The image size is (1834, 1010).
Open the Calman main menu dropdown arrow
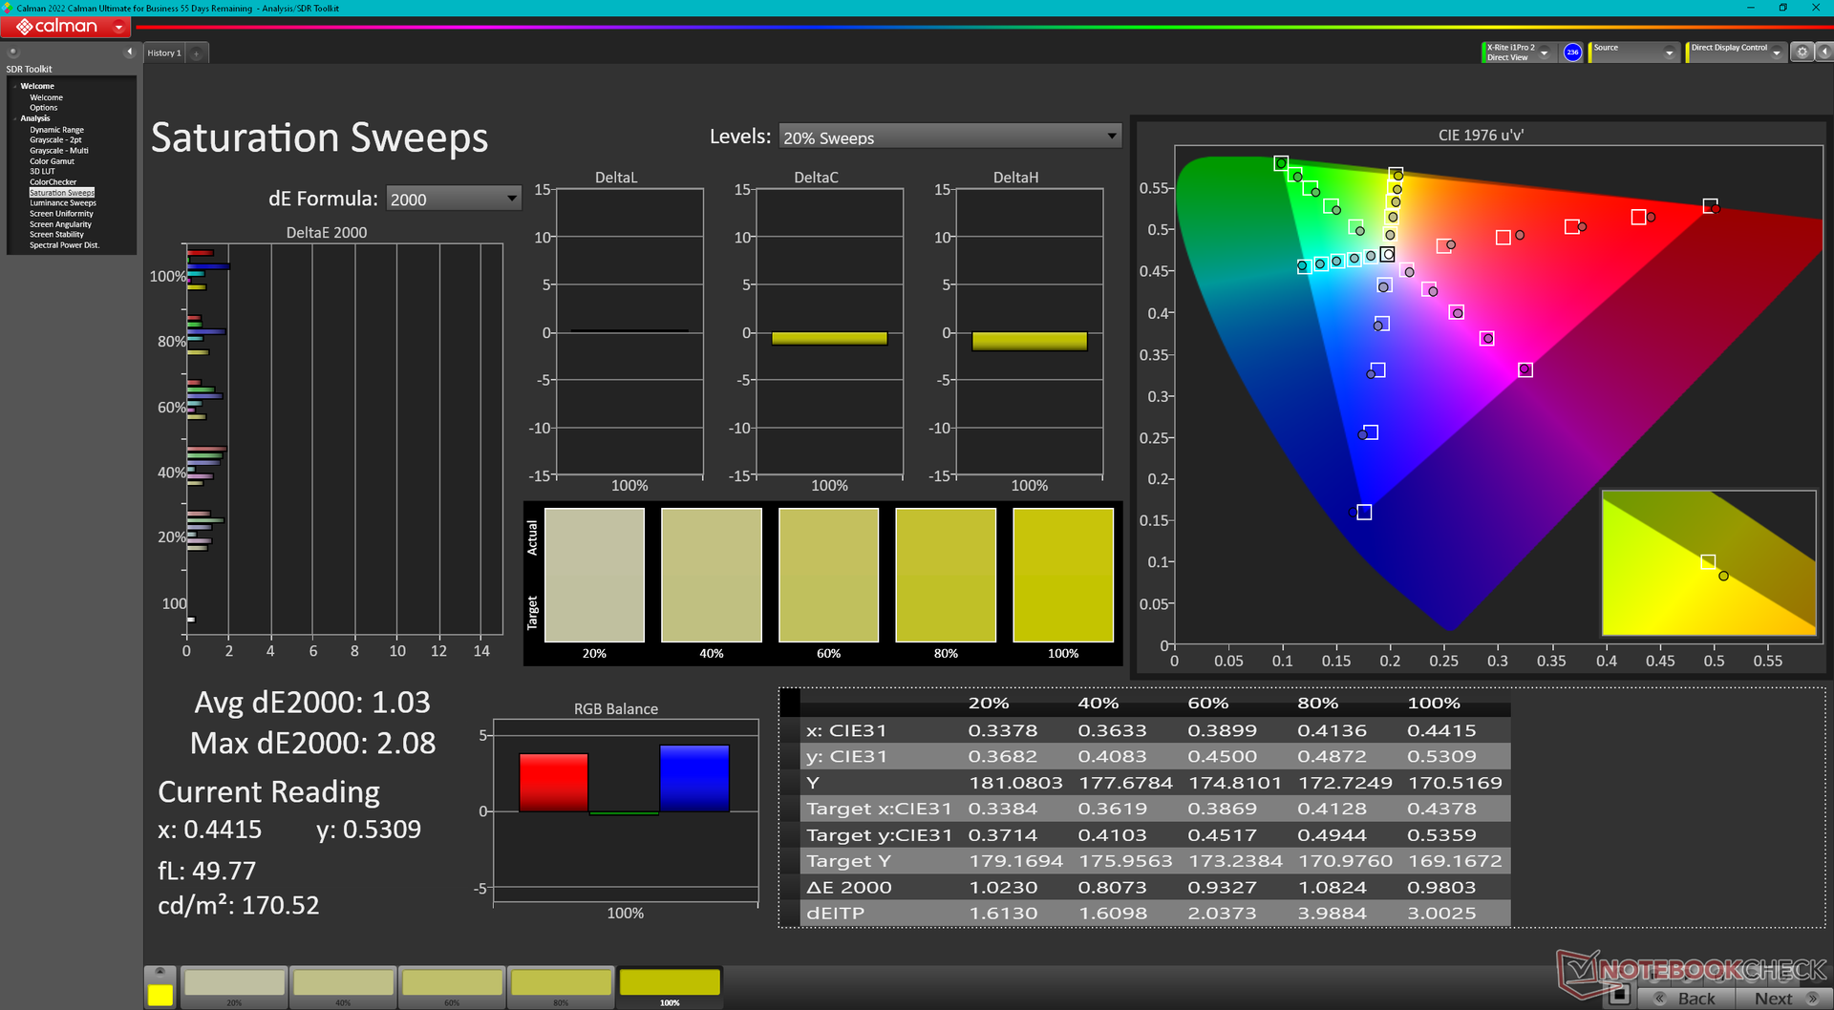tap(118, 27)
